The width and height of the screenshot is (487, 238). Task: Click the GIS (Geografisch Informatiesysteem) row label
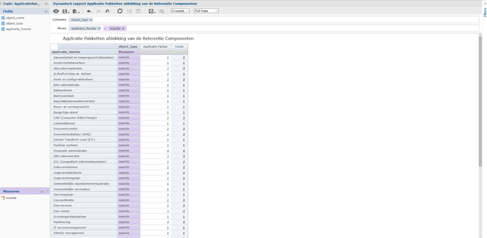(80, 162)
